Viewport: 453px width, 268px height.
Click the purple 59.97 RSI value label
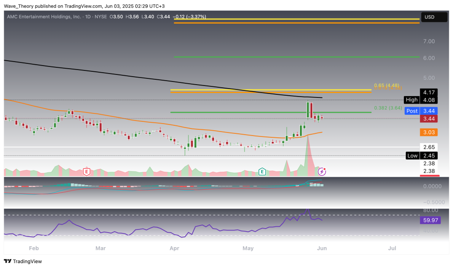[x=430, y=220]
